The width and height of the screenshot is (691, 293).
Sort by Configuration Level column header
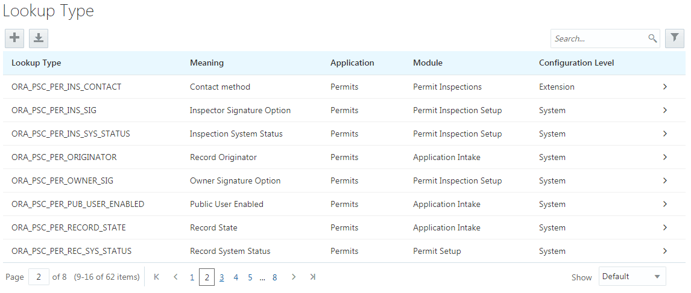[x=576, y=63]
